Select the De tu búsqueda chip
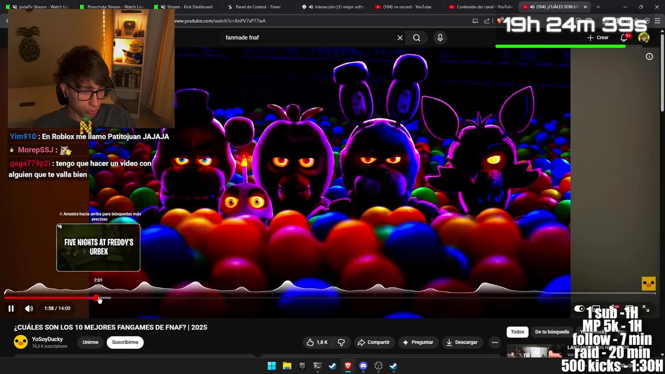Image resolution: width=665 pixels, height=374 pixels. 552,332
